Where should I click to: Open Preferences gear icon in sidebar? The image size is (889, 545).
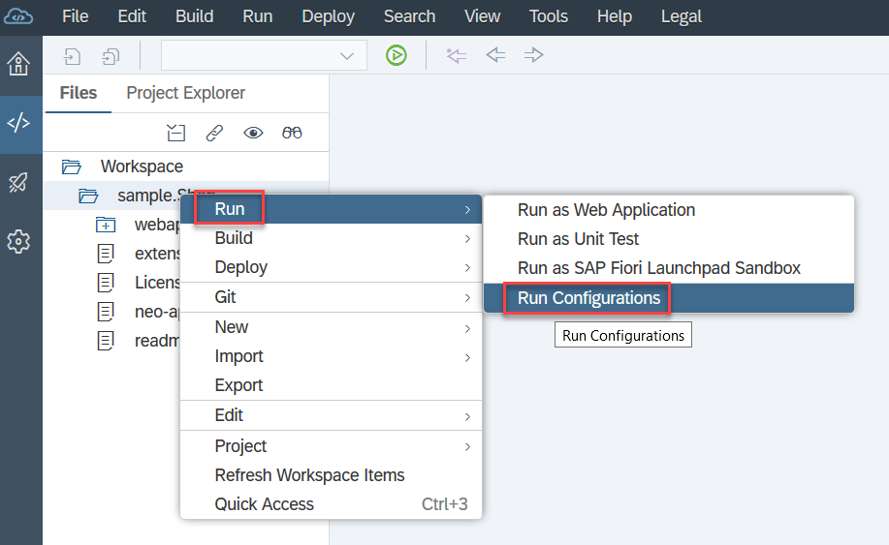click(x=18, y=242)
